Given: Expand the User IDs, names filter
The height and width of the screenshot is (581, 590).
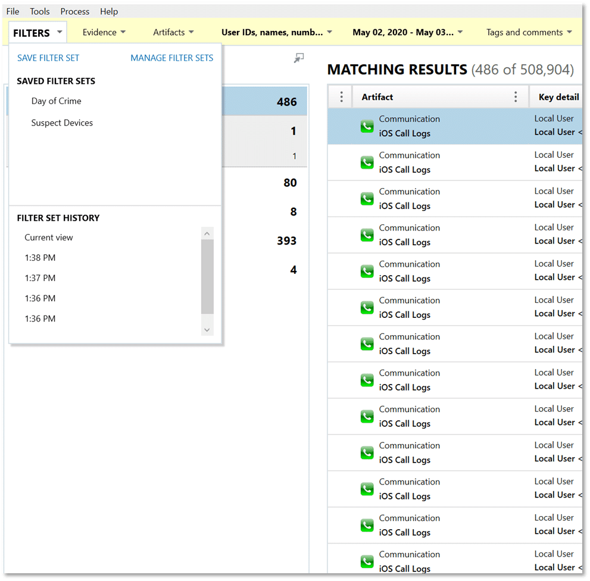Looking at the screenshot, I should tap(277, 32).
